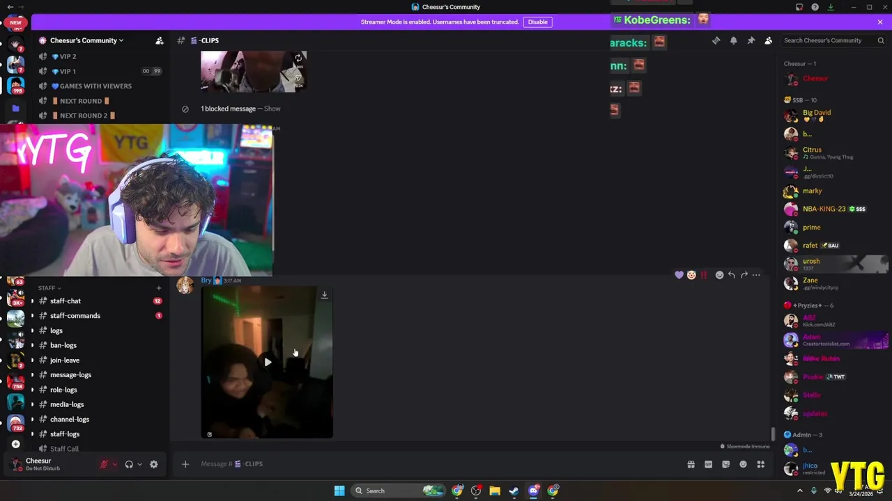React with the red double exclamation emoji
This screenshot has width=892, height=501.
point(704,275)
